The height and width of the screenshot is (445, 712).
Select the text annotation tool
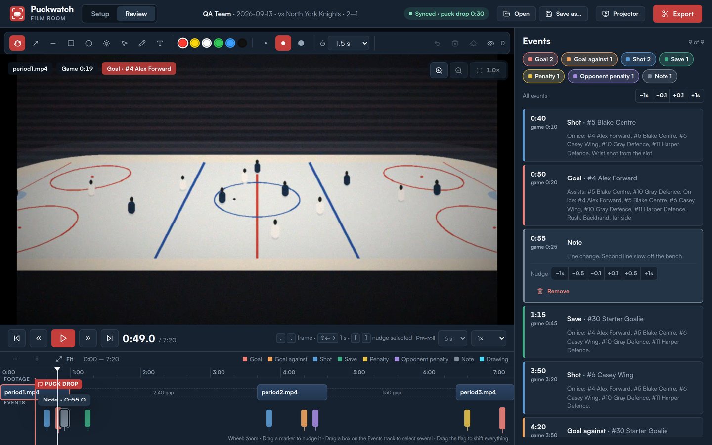(160, 44)
